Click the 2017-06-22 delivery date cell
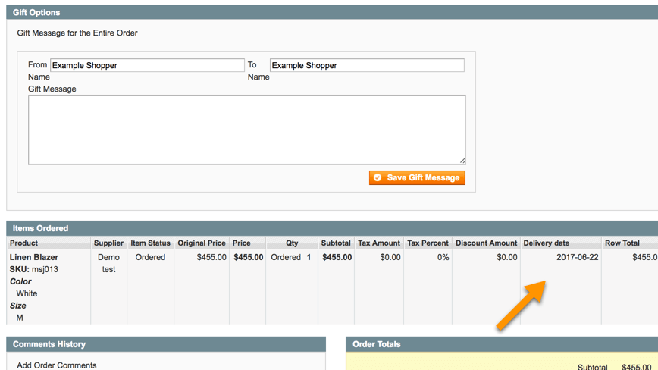Screen dimensions: 658x370 point(577,257)
